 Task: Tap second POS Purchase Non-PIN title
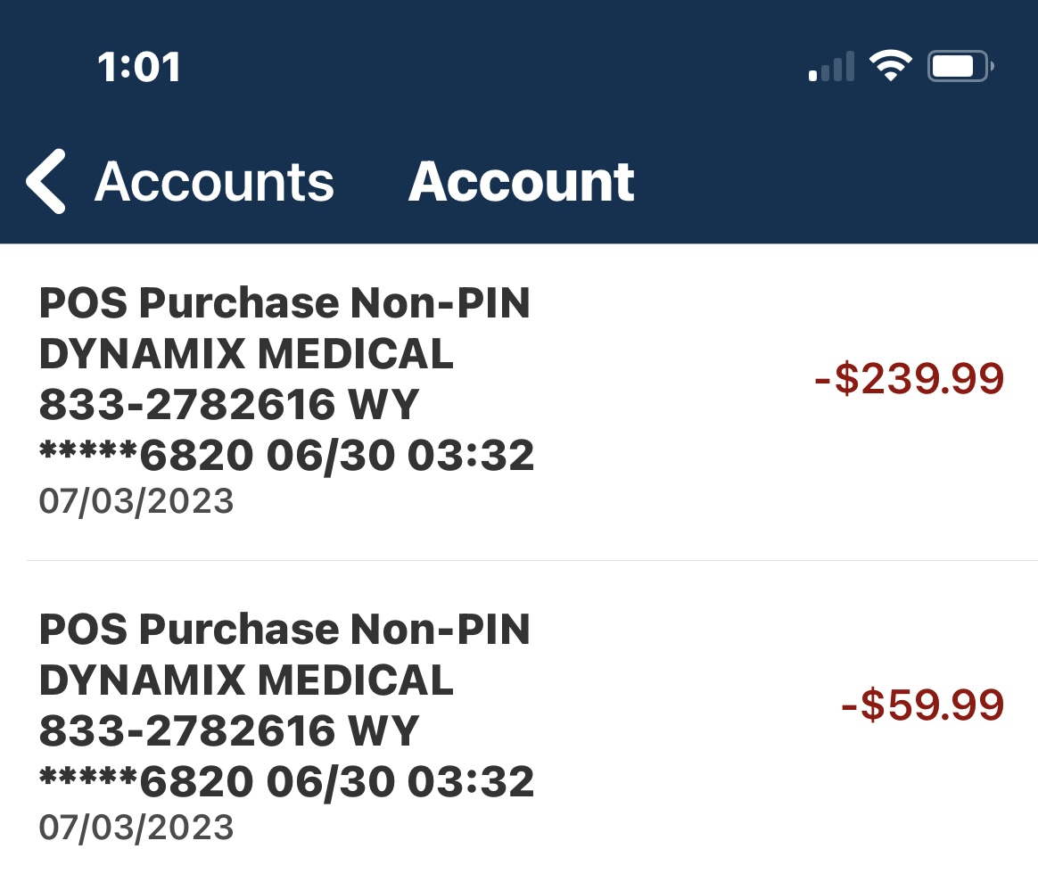click(x=284, y=629)
